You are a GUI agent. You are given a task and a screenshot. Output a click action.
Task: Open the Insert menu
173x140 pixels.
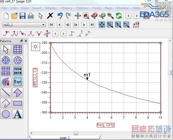(x=37, y=8)
